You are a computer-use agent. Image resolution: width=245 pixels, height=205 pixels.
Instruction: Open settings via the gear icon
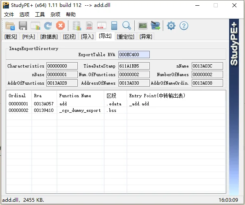click(171, 26)
